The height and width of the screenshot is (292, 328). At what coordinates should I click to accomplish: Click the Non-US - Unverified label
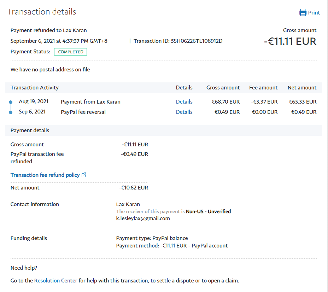click(208, 211)
